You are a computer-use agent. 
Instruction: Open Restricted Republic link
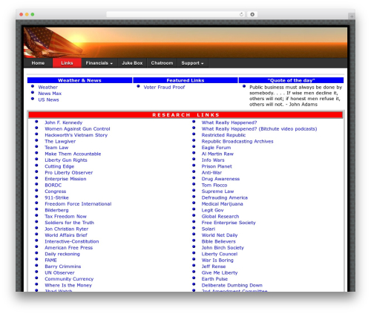(223, 135)
